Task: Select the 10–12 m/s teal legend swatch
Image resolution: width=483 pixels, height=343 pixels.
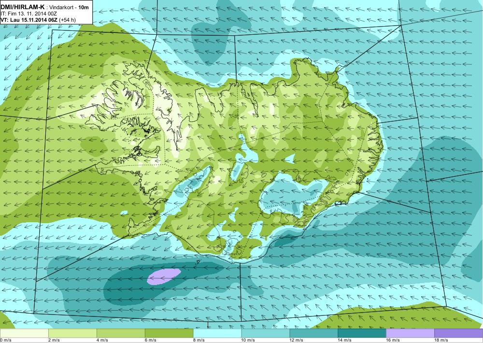Action: [266, 333]
